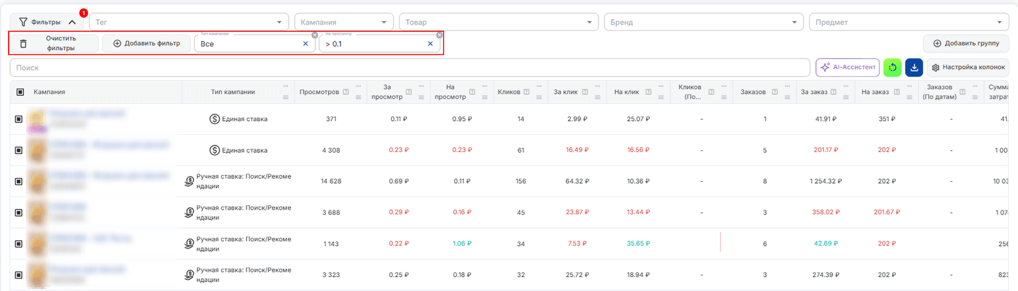Click the blue download export icon

tap(914, 67)
